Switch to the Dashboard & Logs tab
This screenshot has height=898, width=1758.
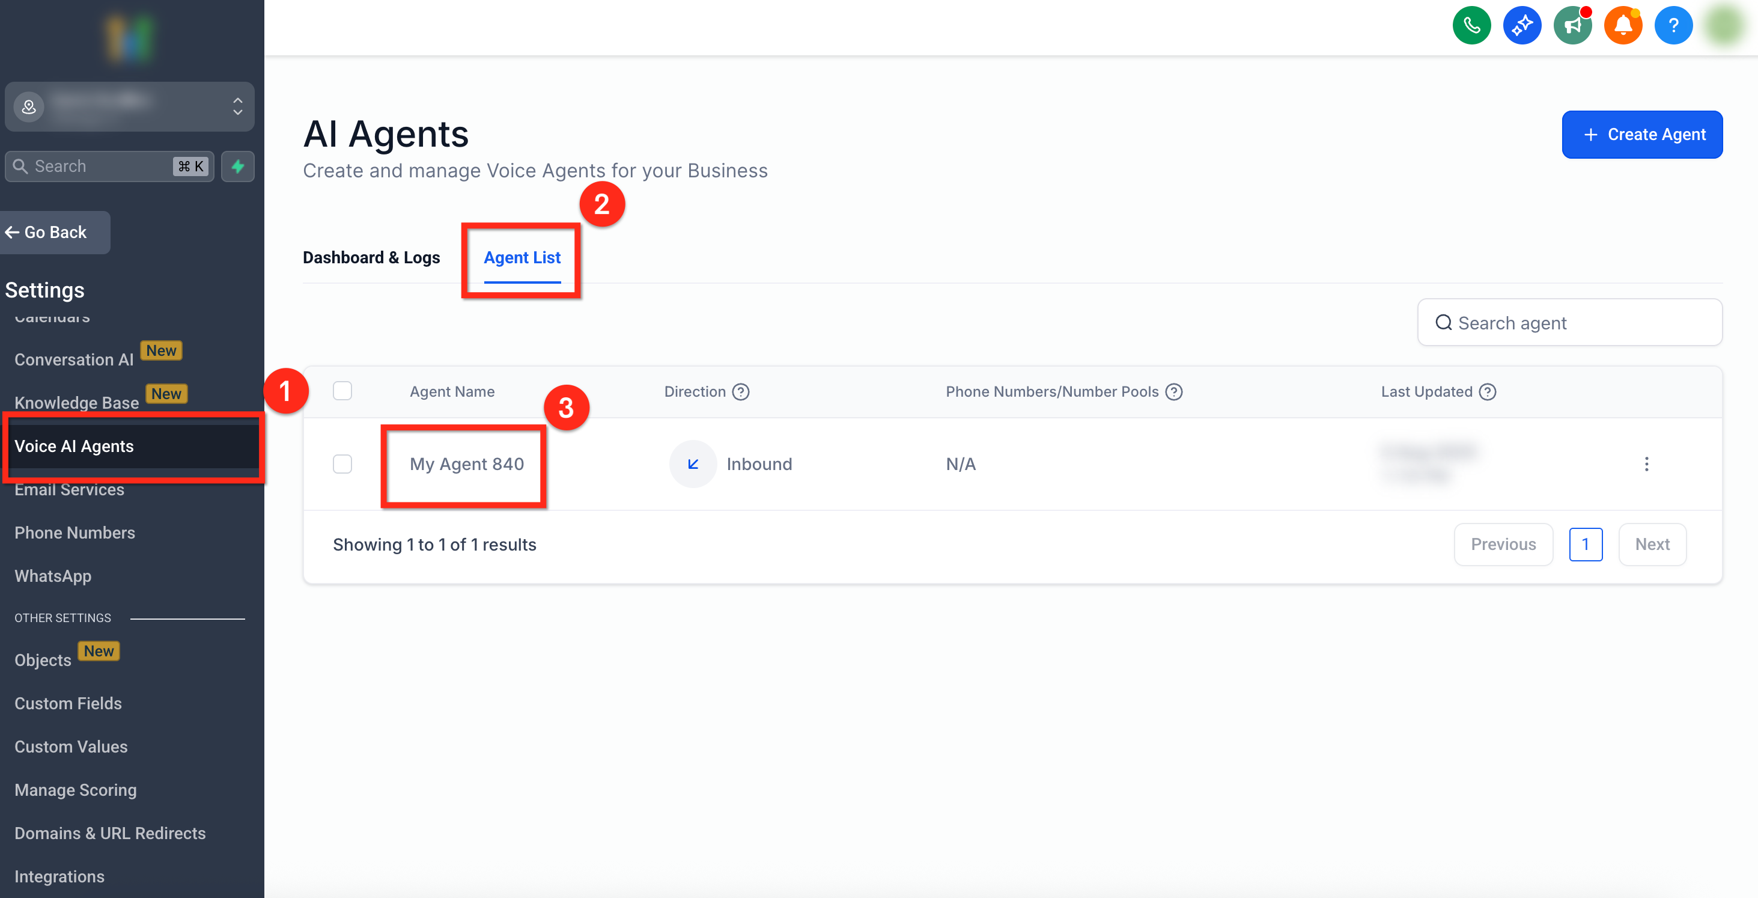371,257
